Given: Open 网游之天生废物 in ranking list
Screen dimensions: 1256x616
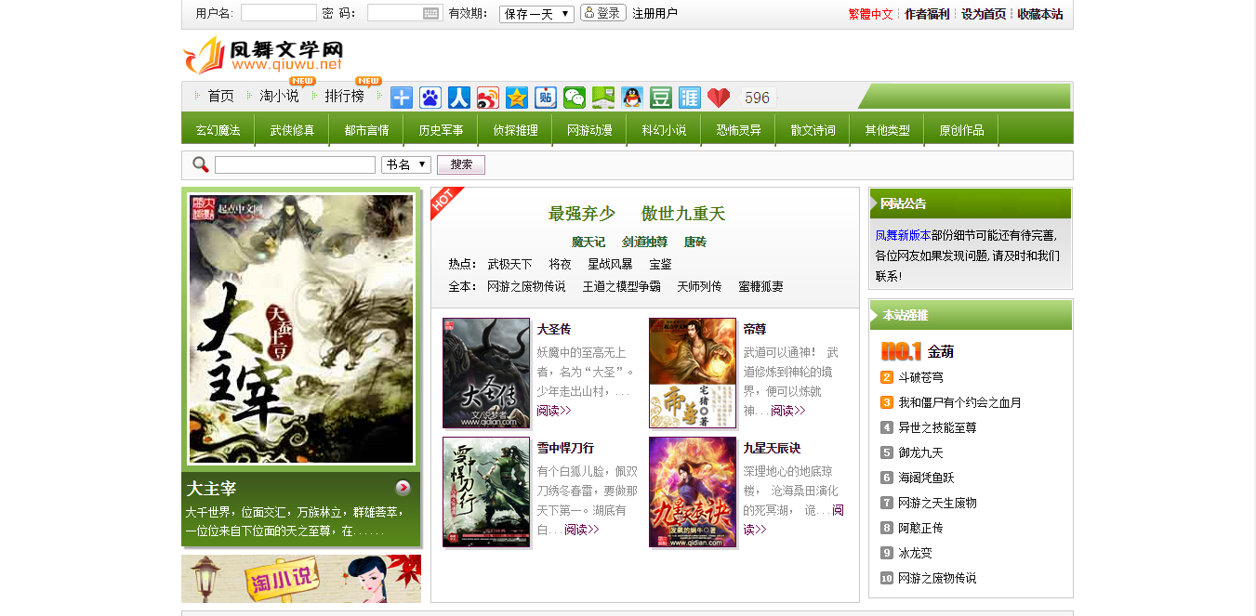Looking at the screenshot, I should point(937,503).
